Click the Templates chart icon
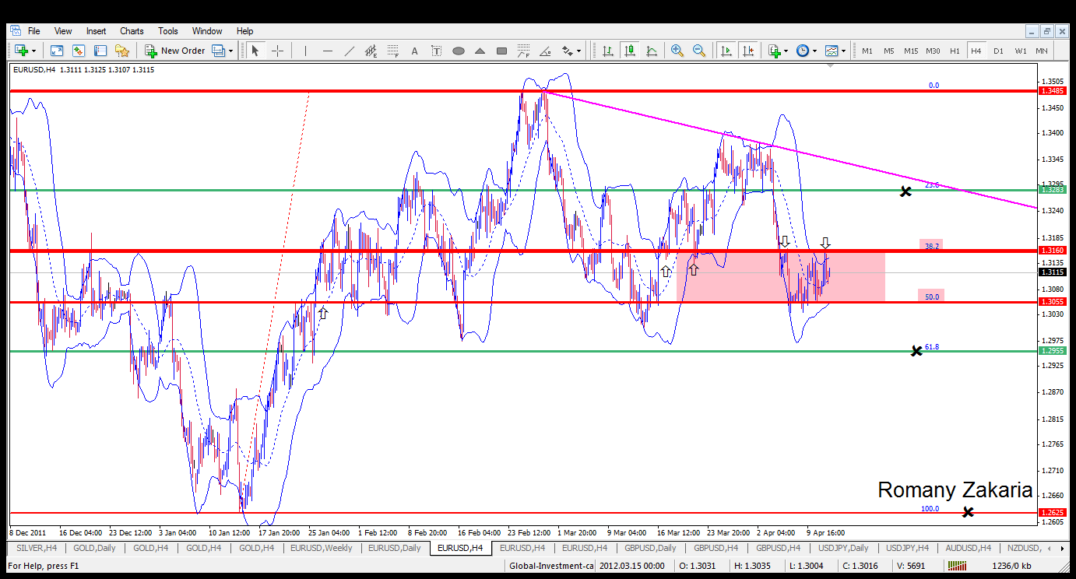 [832, 51]
